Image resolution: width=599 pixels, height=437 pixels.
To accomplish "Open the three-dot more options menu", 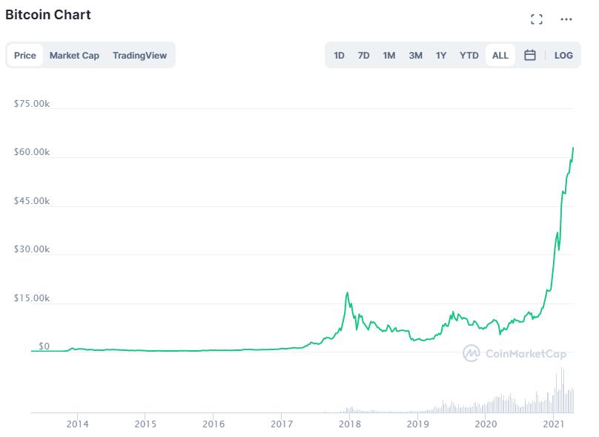I will [566, 19].
